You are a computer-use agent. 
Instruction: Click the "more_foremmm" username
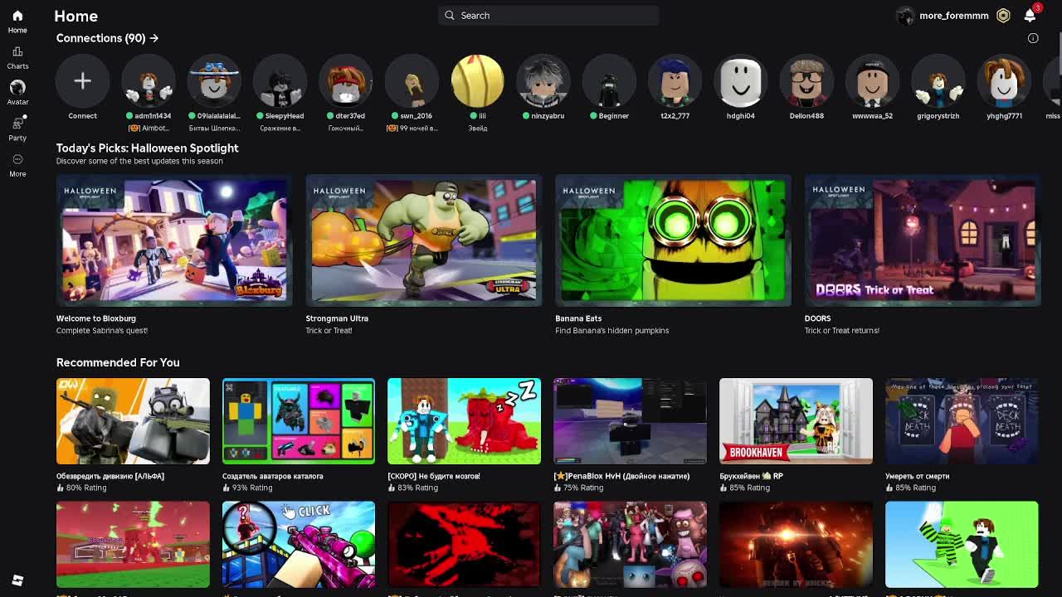954,16
